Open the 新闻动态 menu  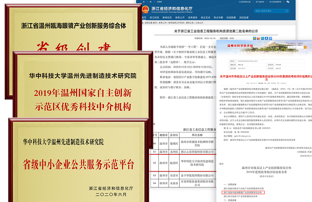(167, 18)
